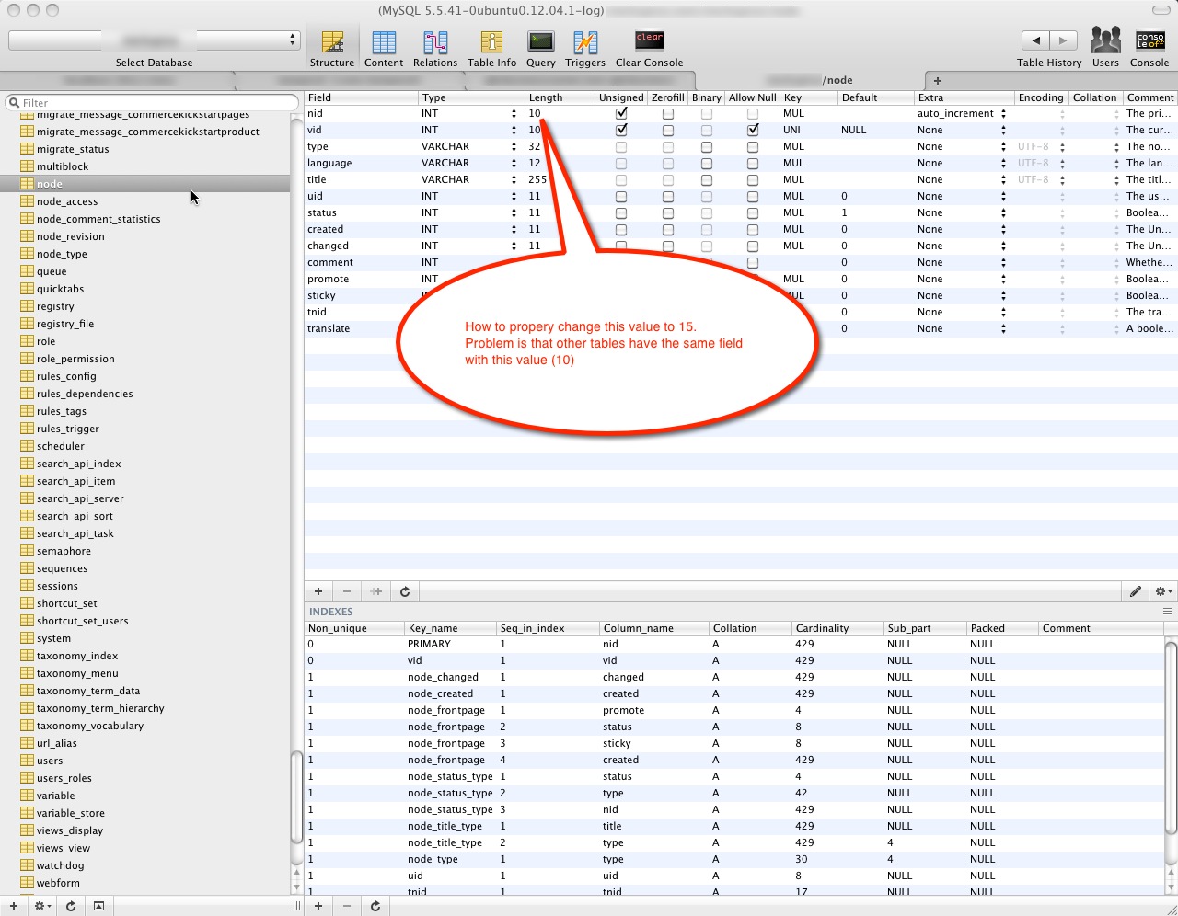Click the sidebar table list scrollbar
This screenshot has height=916, width=1178.
click(296, 797)
